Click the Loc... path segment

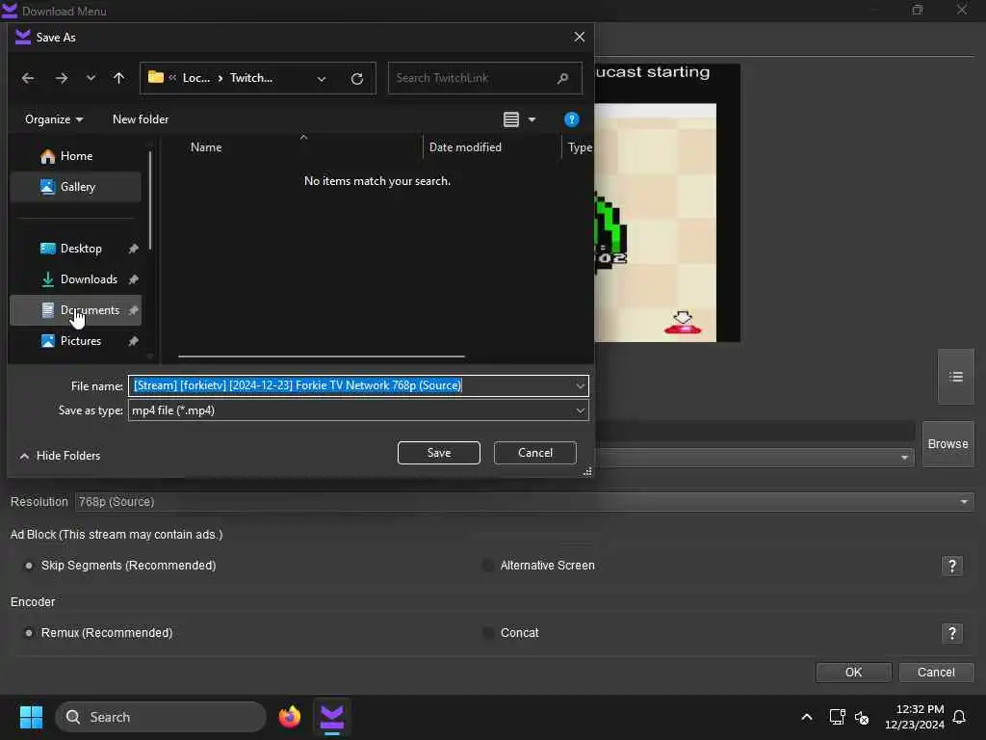tap(195, 78)
